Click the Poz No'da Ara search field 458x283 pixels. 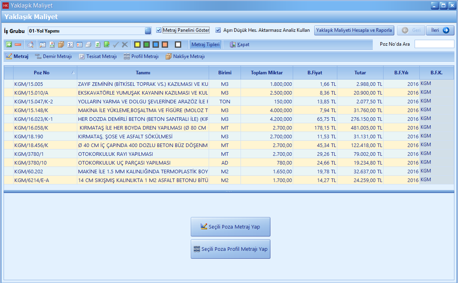434,44
